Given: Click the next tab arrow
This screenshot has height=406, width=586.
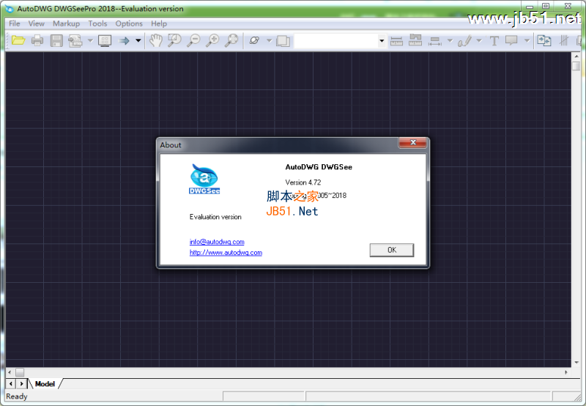Looking at the screenshot, I should click(x=21, y=384).
